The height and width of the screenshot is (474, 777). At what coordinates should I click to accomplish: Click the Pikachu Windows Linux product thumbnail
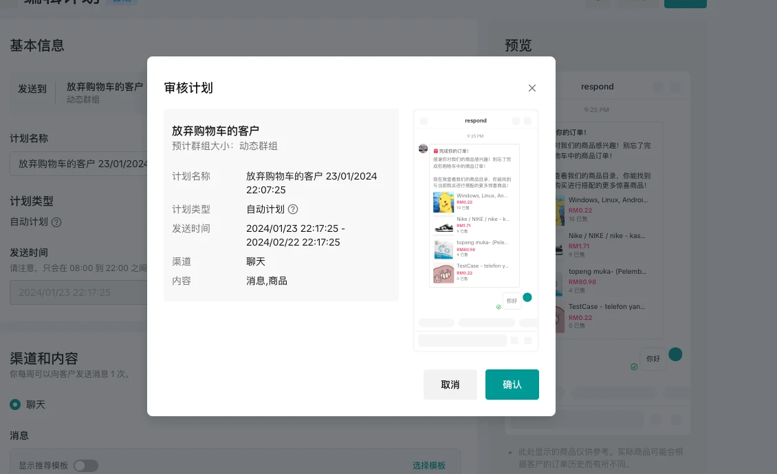[x=442, y=202]
